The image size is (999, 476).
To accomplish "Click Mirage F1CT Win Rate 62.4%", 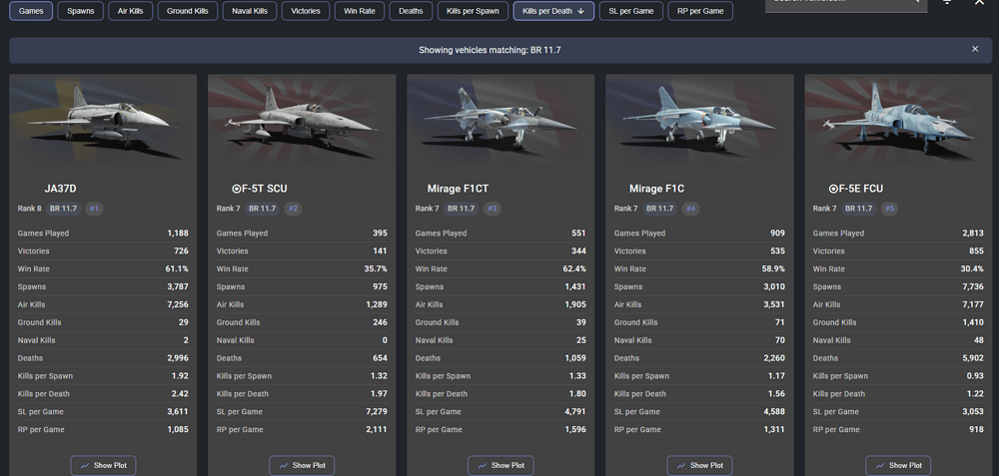I will (x=574, y=268).
